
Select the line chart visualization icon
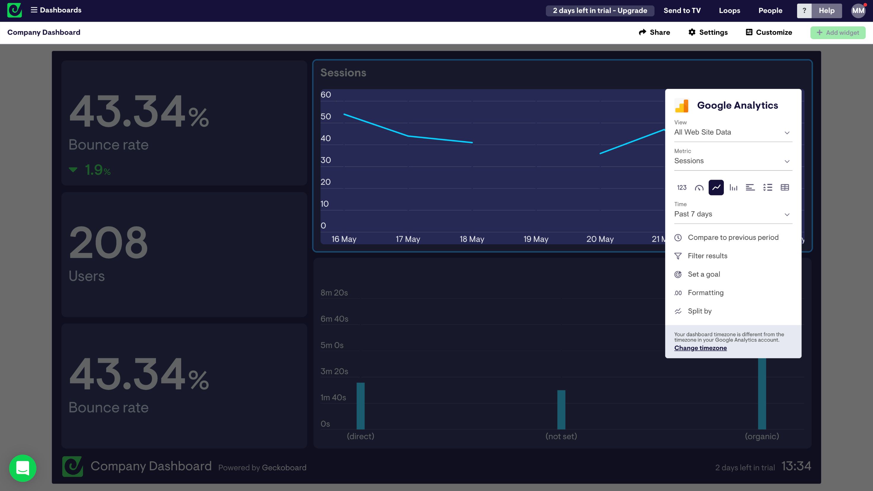(x=716, y=187)
